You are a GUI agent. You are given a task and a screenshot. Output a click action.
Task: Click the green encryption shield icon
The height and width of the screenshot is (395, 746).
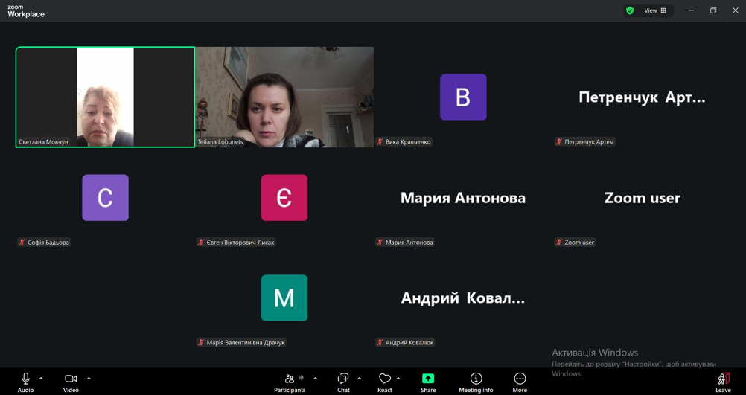click(630, 10)
